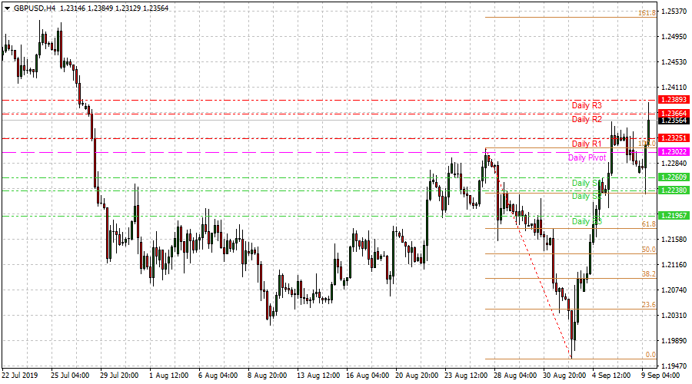Select the green 1.22609 price tag
The width and height of the screenshot is (692, 384).
pyautogui.click(x=673, y=177)
